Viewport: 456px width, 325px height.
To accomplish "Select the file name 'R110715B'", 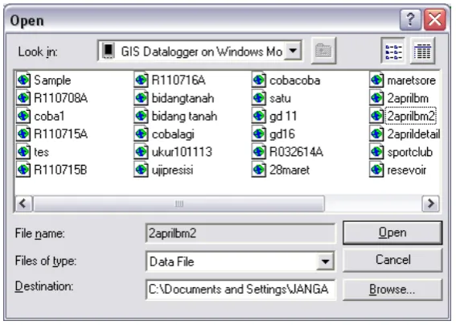I will [x=60, y=171].
